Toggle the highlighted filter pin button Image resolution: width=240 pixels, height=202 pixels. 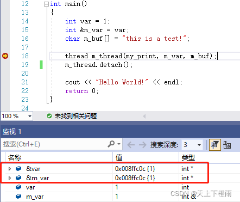(x=215, y=145)
